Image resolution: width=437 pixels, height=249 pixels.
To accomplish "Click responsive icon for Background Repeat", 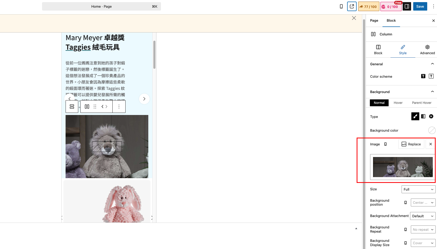I will pyautogui.click(x=406, y=229).
